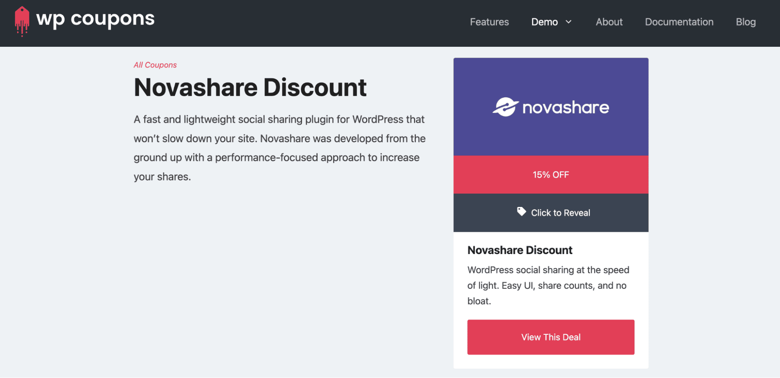Viewport: 780px width, 378px height.
Task: Open the Demo dropdown chevron
Action: pos(569,22)
